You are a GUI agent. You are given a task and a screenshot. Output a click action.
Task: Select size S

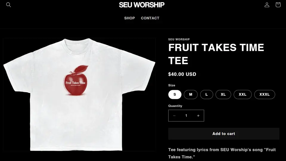click(x=175, y=95)
